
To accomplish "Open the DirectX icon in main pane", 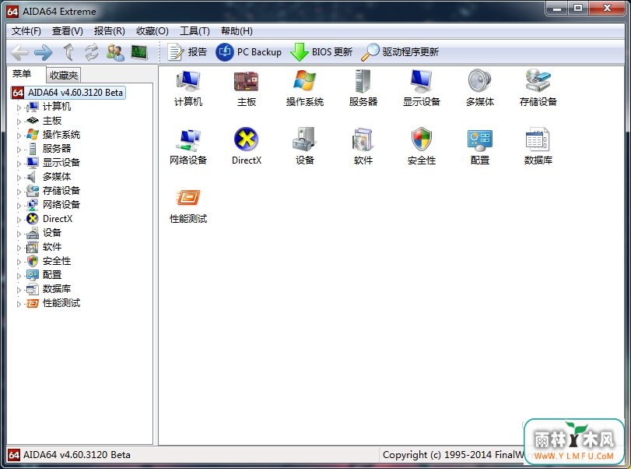I will pyautogui.click(x=247, y=146).
